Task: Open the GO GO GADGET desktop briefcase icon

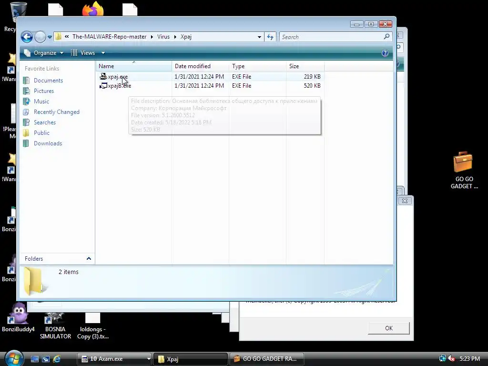Action: 463,162
